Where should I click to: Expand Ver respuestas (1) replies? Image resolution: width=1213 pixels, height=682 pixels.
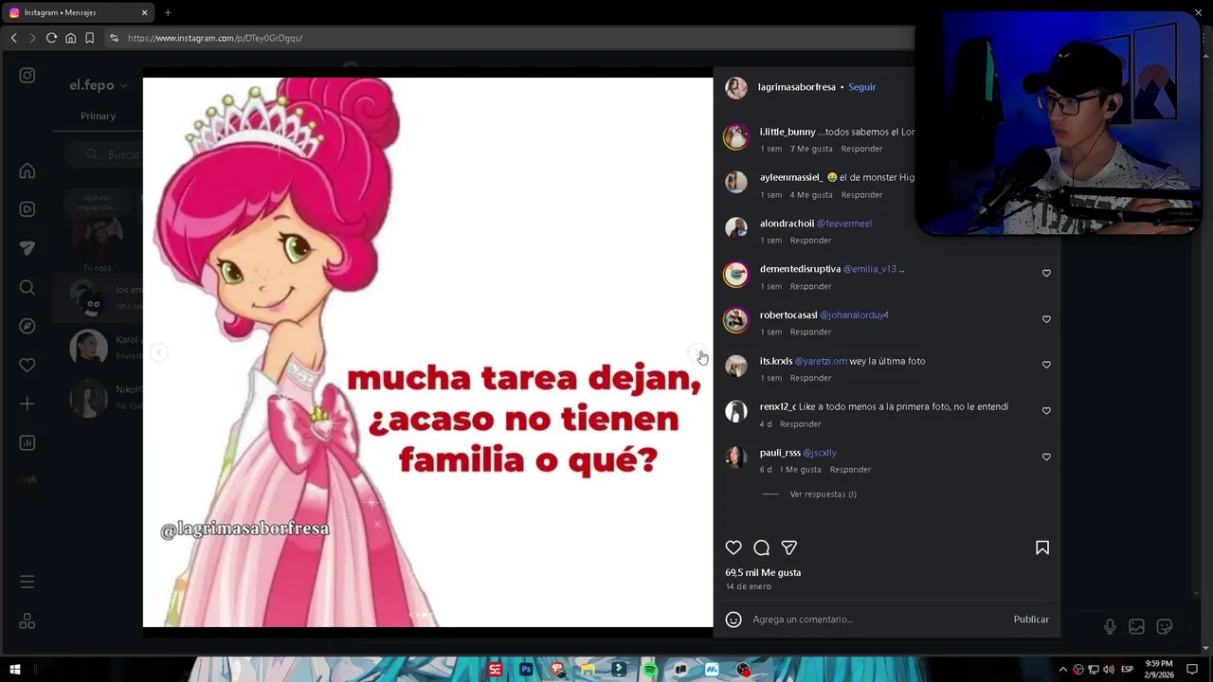pos(823,494)
